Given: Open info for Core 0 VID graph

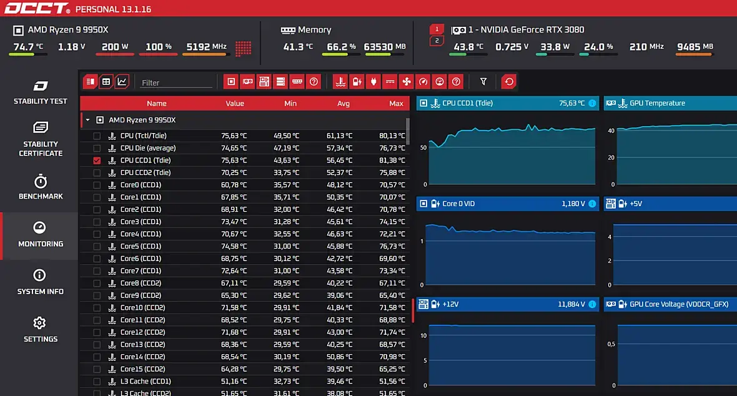Looking at the screenshot, I should 592,204.
